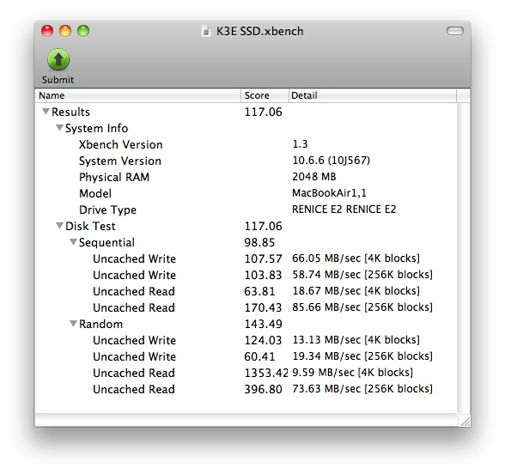505x474 pixels.
Task: Click the detail value 2048 MB
Action: pos(314,177)
